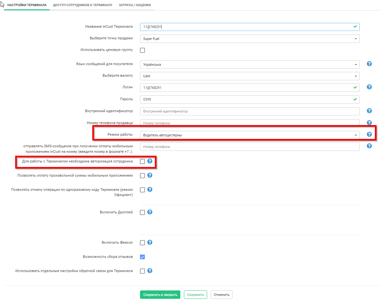The height and width of the screenshot is (303, 381).
Task: Click help icon next to customer message language
Action: 369,64
